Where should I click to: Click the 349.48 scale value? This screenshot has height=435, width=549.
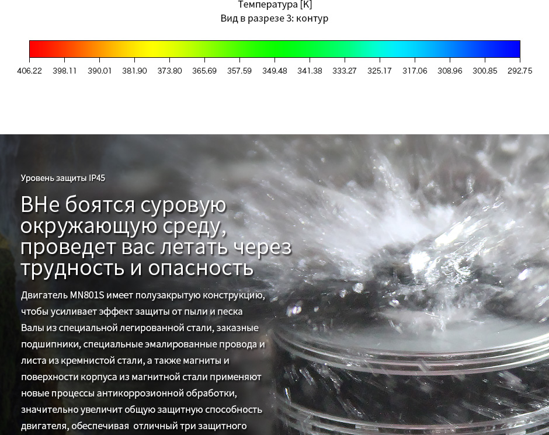click(x=274, y=71)
